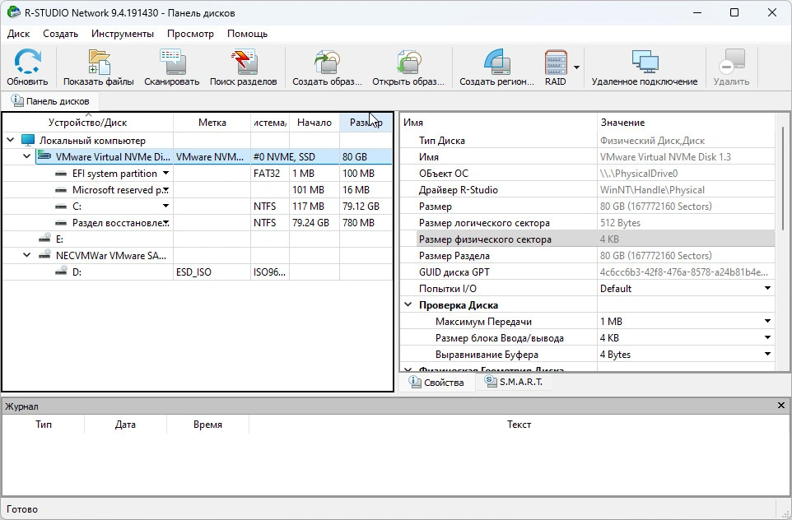Click R-STUDIO app icon in title bar

click(x=14, y=12)
